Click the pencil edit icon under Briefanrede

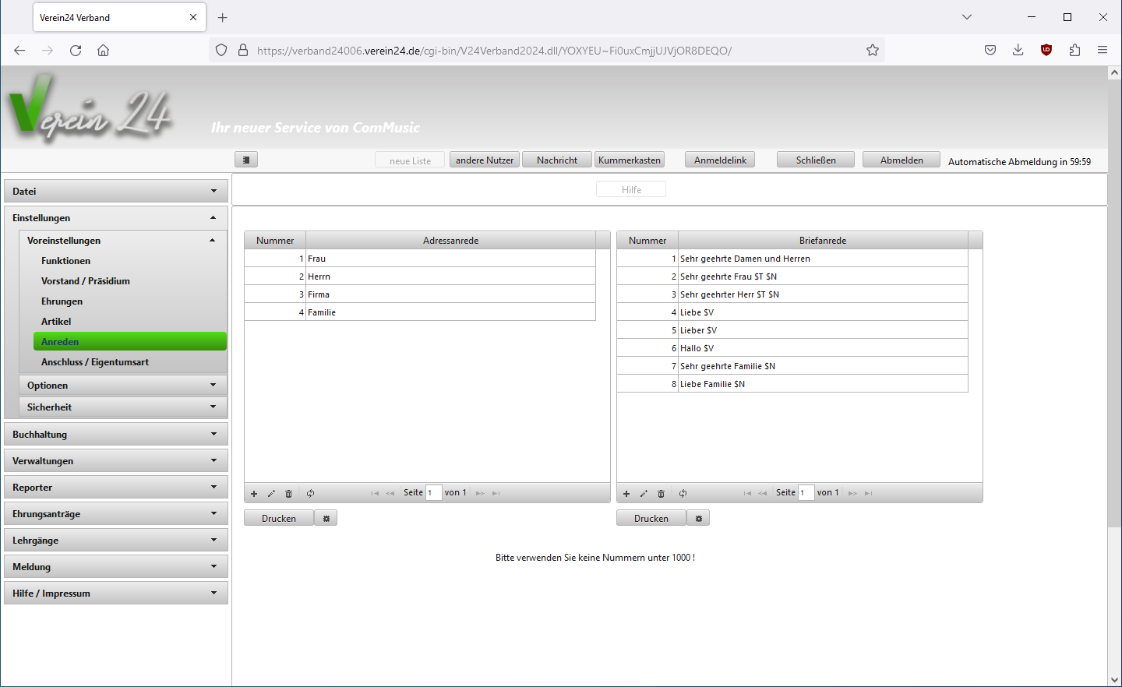point(644,494)
